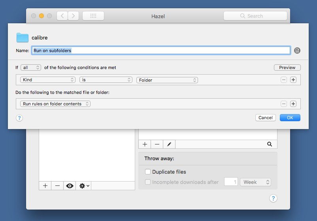The image size is (317, 221).
Task: Toggle the eye icon under folder list
Action: [70, 185]
